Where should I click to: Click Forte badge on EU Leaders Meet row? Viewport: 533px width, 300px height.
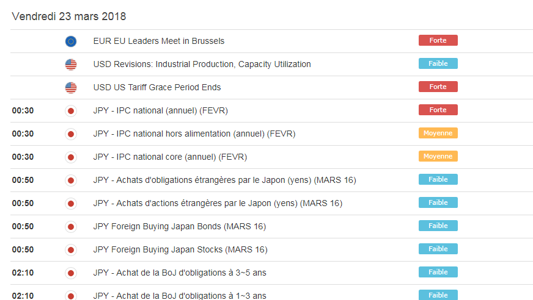click(x=438, y=40)
